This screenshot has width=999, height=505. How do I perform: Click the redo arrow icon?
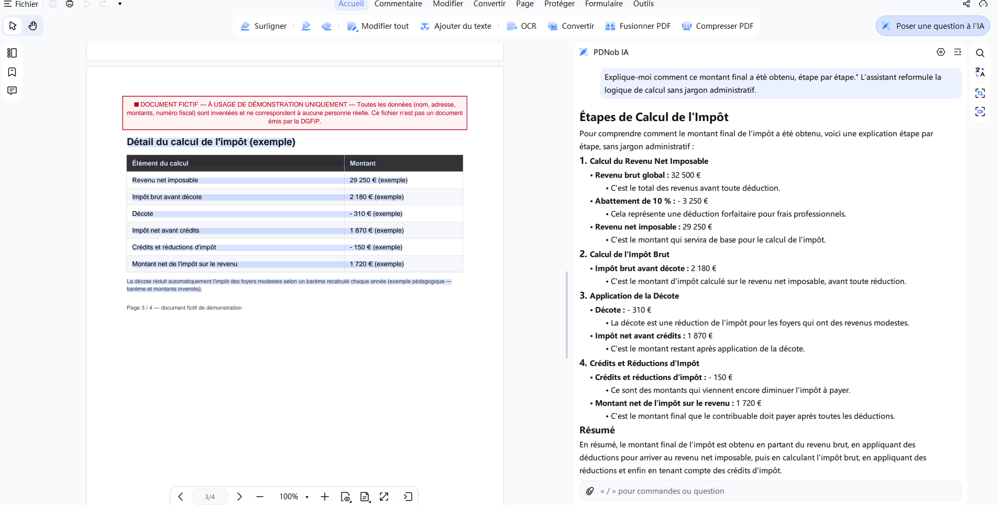point(103,4)
